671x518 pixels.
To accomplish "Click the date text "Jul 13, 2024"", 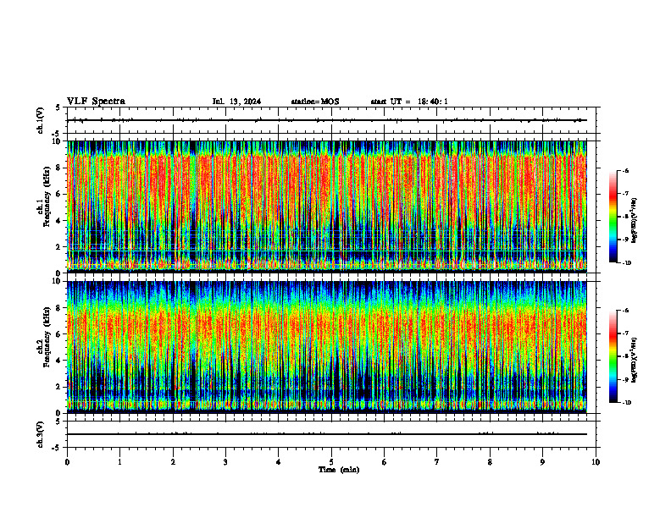I will 236,102.
